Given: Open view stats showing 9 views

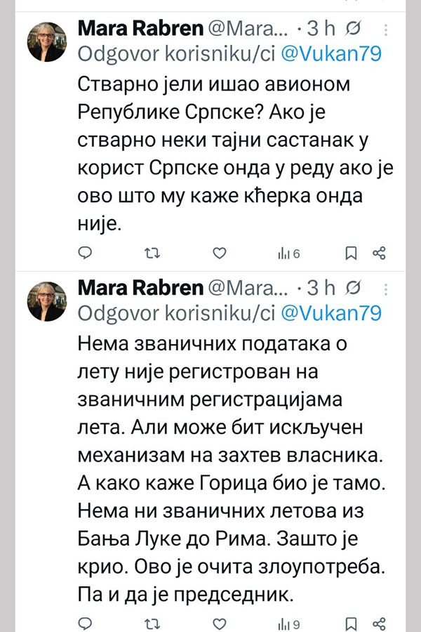Looking at the screenshot, I should pyautogui.click(x=289, y=624).
